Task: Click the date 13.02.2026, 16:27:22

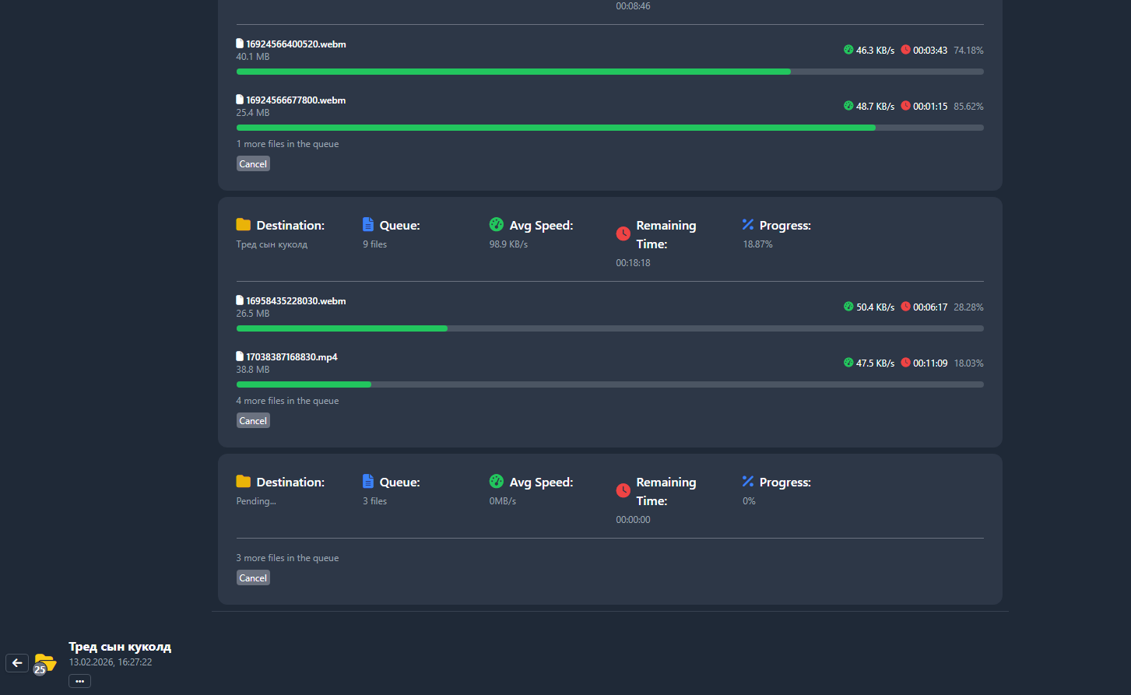Action: tap(111, 662)
